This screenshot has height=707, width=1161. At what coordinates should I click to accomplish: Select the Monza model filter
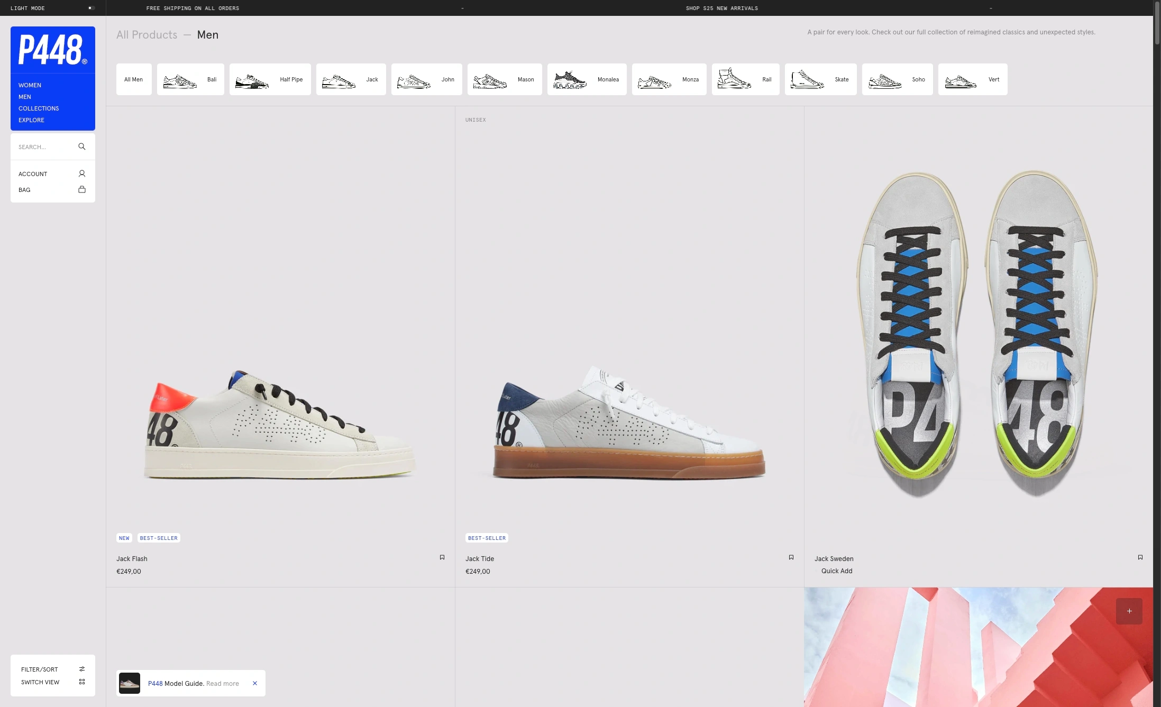click(x=669, y=79)
